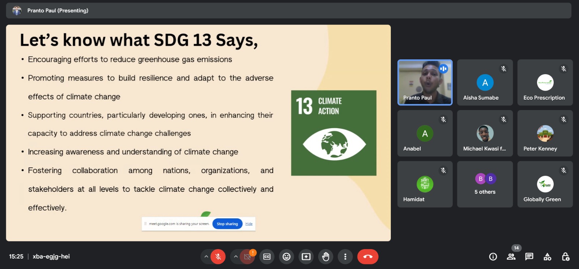Click the Eco Prescription logo avatar
The image size is (579, 269).
point(545,83)
